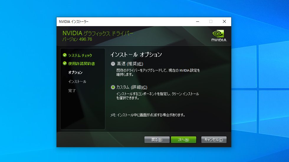
Task: Click the 戻る(B) button
Action: (x=157, y=140)
